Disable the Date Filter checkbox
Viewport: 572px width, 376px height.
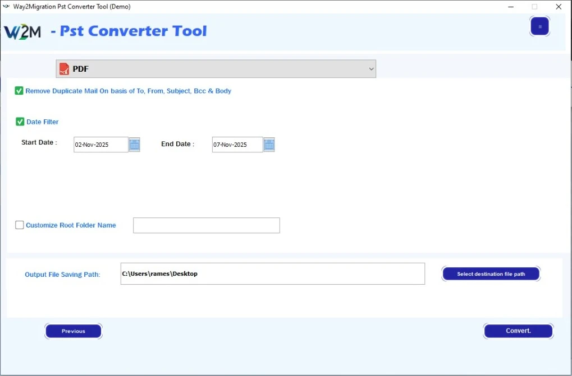[x=20, y=122]
